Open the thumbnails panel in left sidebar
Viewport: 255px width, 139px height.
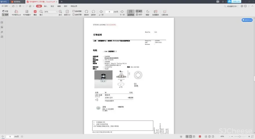click(2, 22)
